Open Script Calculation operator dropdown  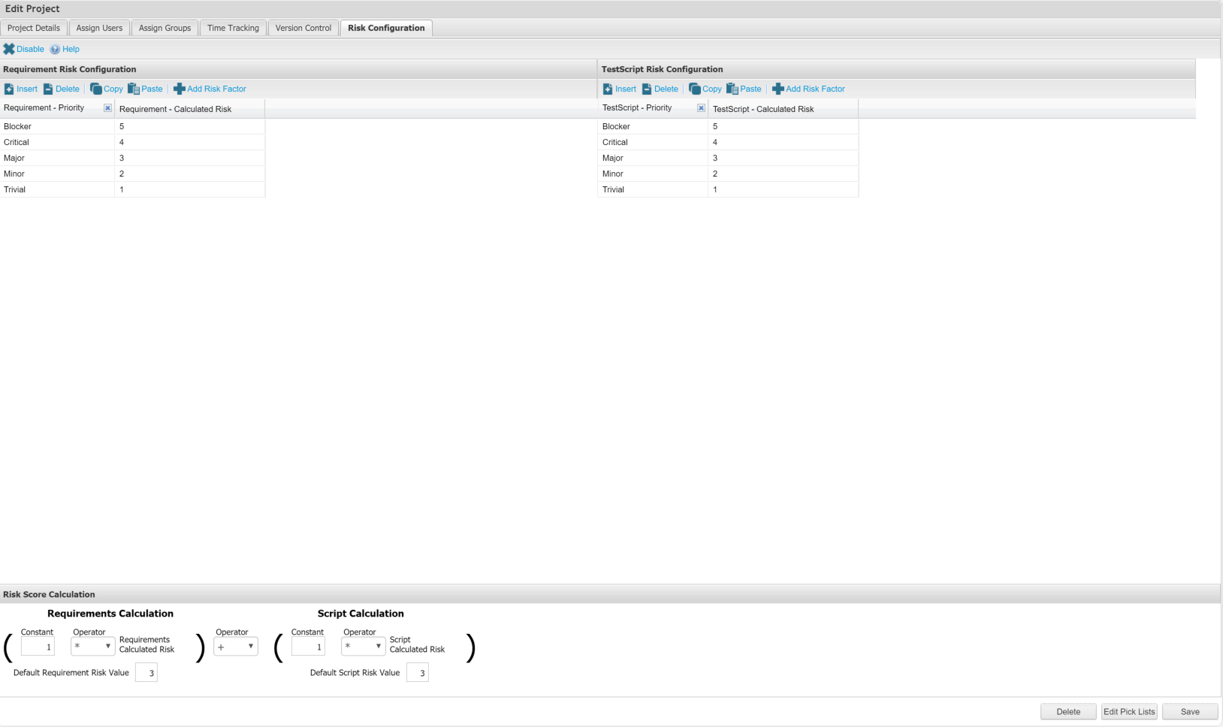[363, 647]
